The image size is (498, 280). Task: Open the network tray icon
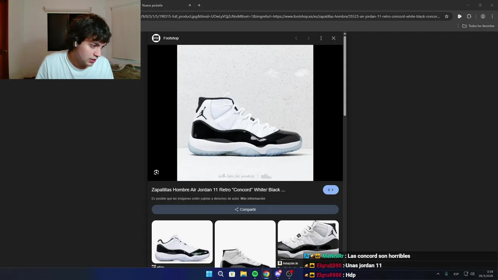466,274
